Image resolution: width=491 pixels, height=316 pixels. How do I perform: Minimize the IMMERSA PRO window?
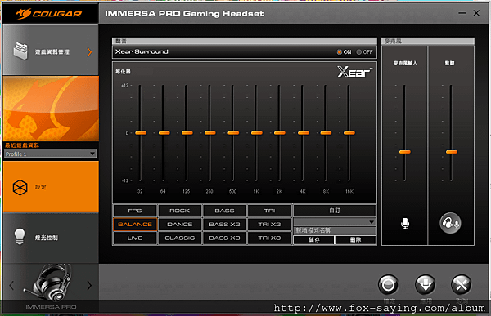(x=462, y=13)
